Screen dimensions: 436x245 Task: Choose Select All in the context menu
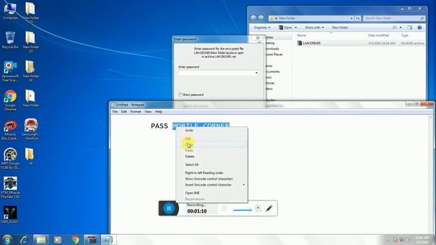point(212,165)
